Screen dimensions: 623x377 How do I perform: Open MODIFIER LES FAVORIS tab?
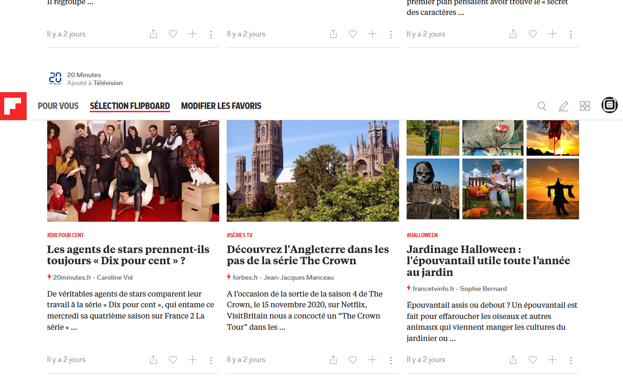coord(221,106)
